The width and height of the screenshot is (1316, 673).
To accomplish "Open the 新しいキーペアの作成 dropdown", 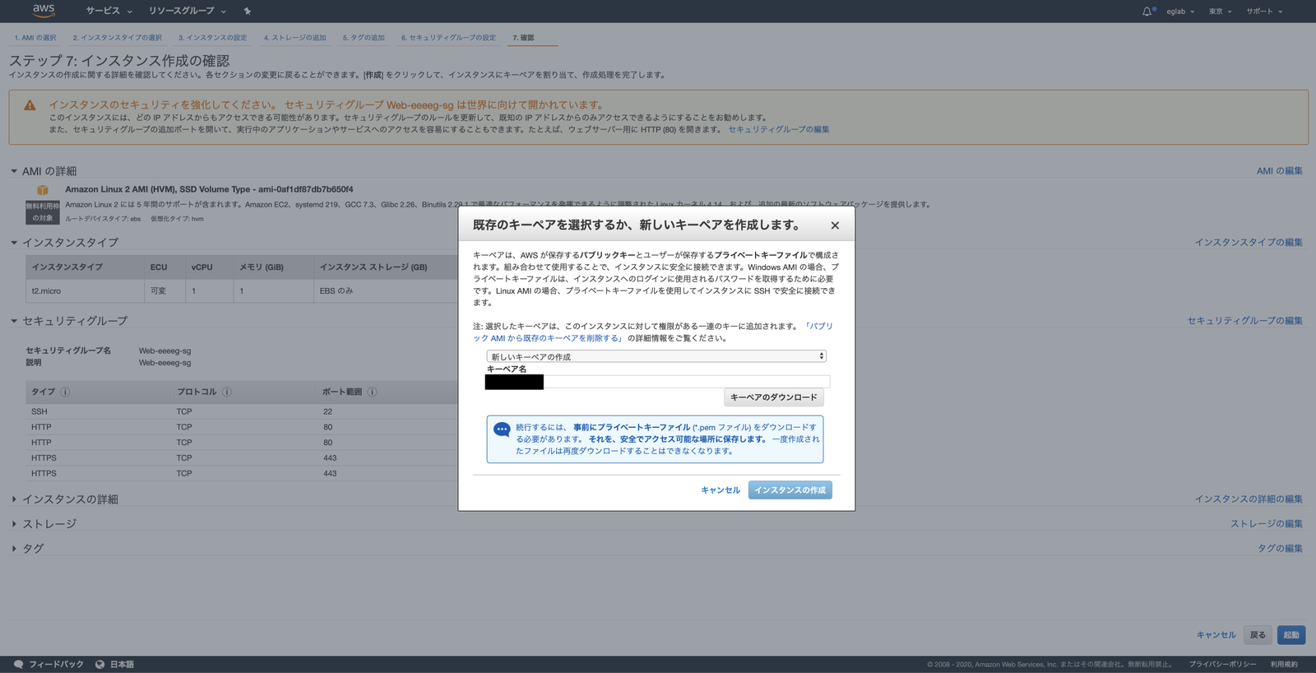I will pyautogui.click(x=656, y=356).
